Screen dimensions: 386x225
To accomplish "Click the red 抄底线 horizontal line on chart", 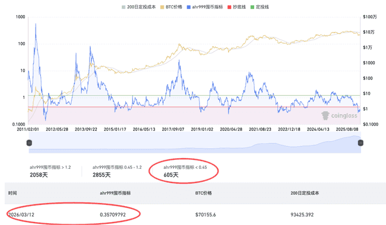I will point(194,107).
